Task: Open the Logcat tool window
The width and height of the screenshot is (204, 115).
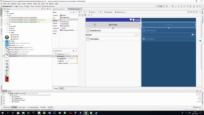Action: click(x=22, y=107)
